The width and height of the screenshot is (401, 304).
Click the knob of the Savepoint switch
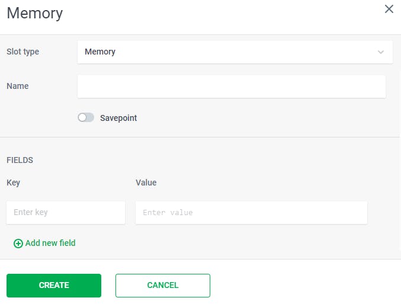[x=82, y=118]
